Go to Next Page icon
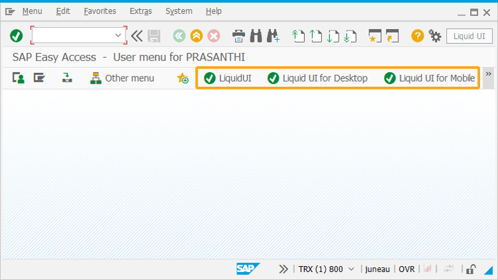The image size is (498, 280). click(333, 36)
